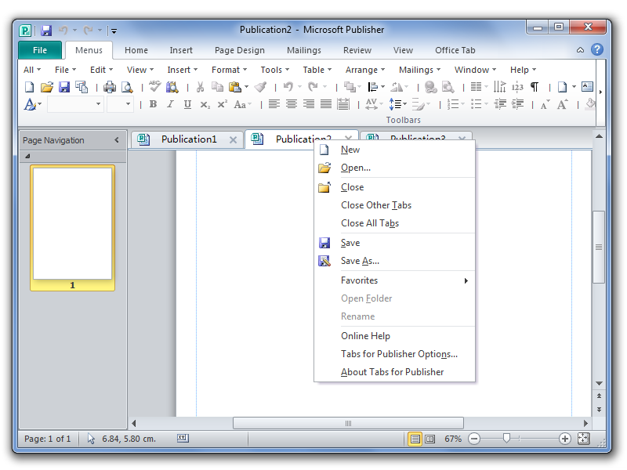
Task: Click the Zoom In plus button
Action: pyautogui.click(x=564, y=439)
